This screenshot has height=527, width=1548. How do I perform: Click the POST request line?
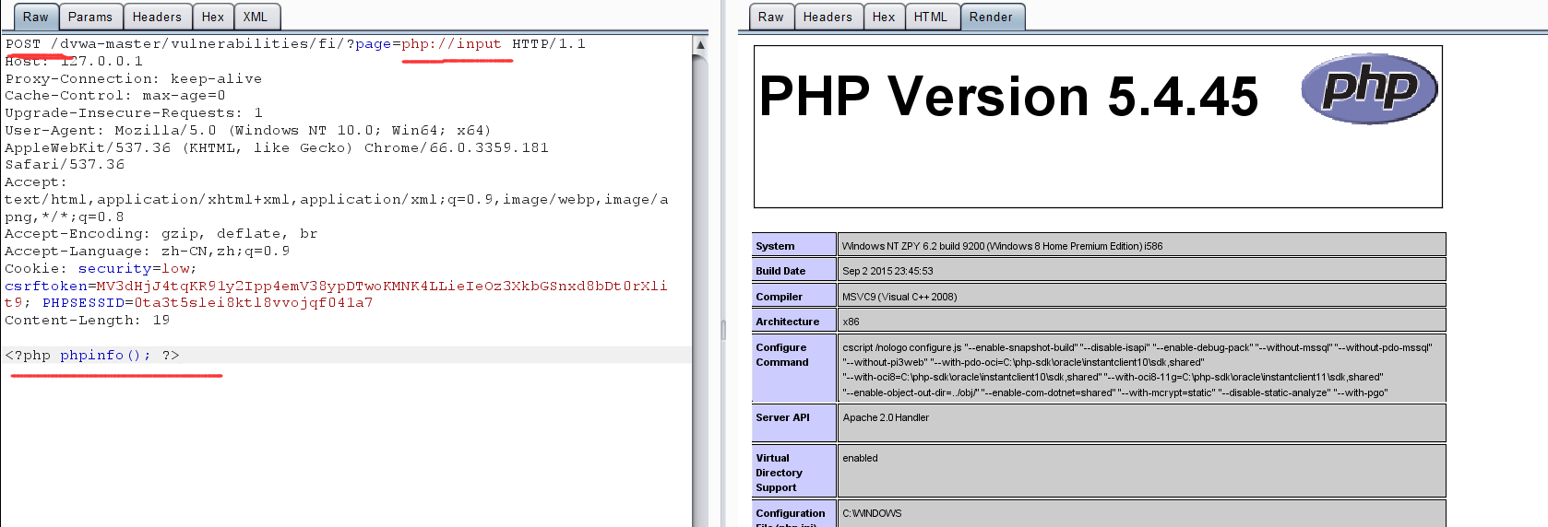coord(295,43)
